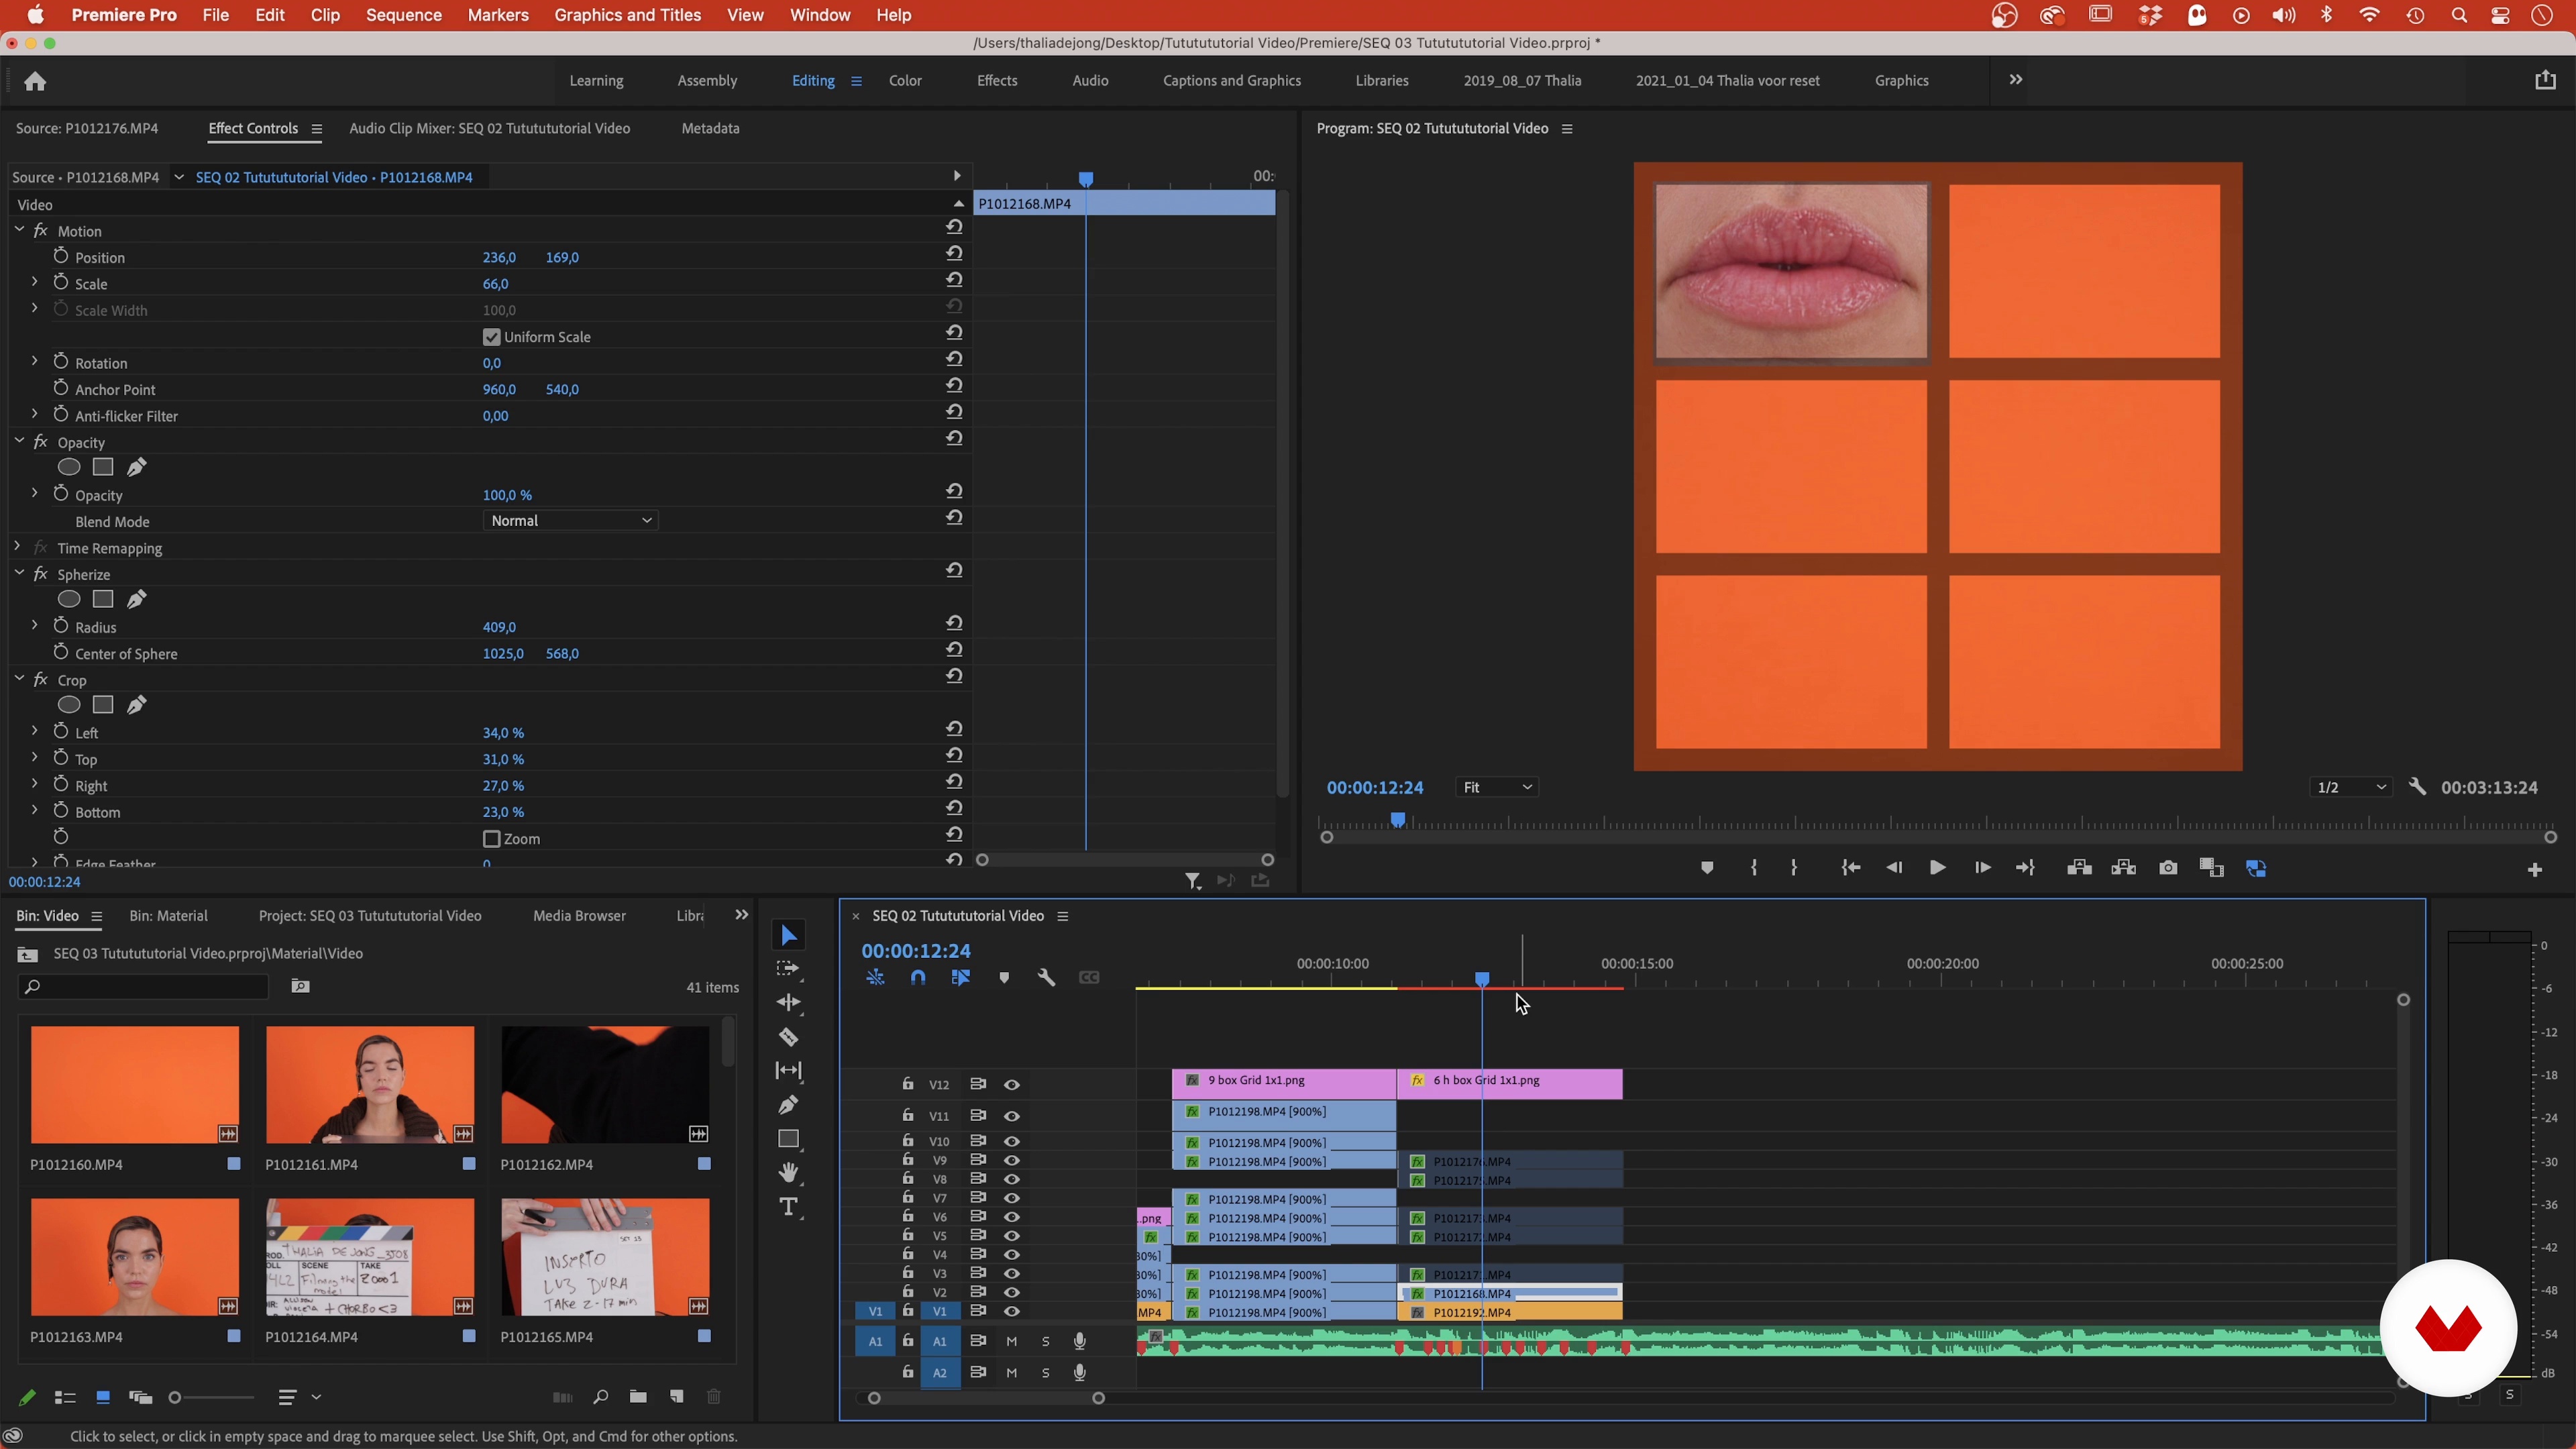Select the Type tool

pyautogui.click(x=789, y=1207)
